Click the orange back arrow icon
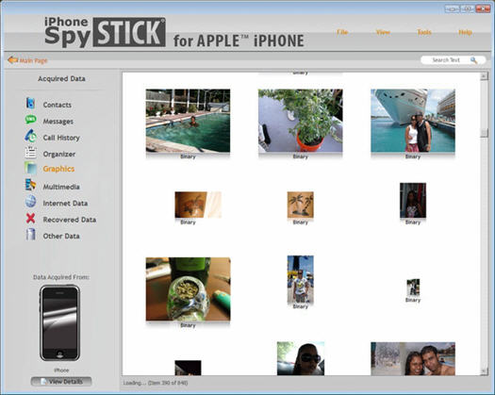 point(12,59)
